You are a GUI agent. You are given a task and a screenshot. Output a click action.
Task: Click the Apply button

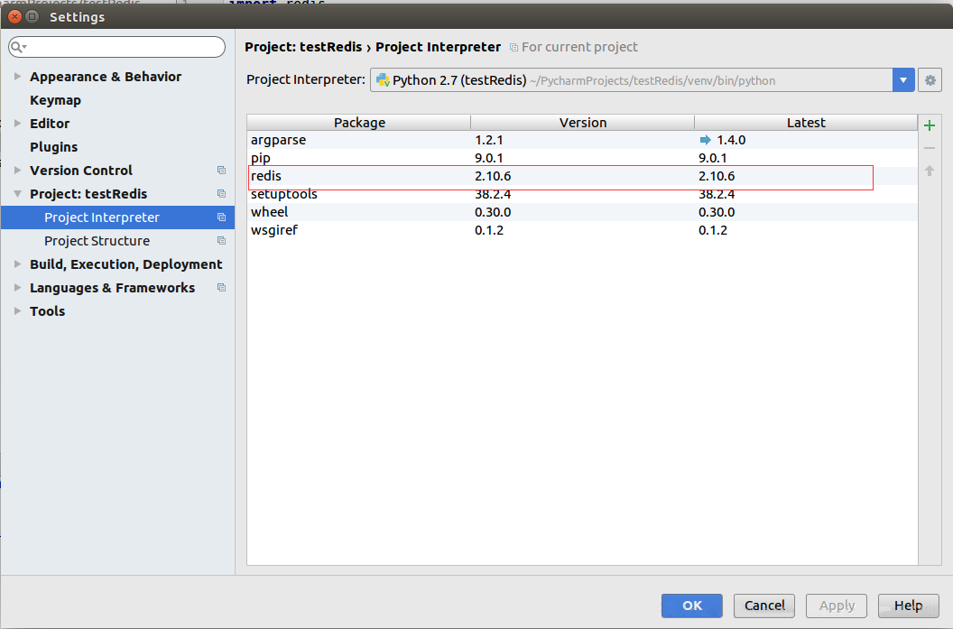[837, 606]
